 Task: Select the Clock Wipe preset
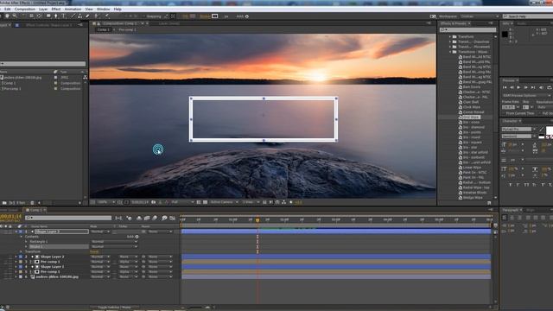(x=471, y=107)
